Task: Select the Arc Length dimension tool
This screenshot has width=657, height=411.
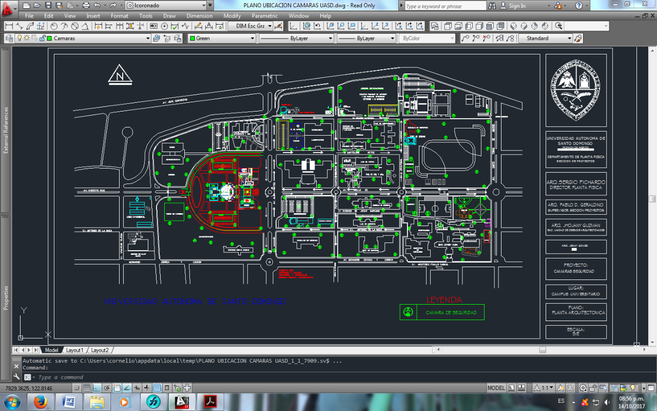Action: (30, 26)
